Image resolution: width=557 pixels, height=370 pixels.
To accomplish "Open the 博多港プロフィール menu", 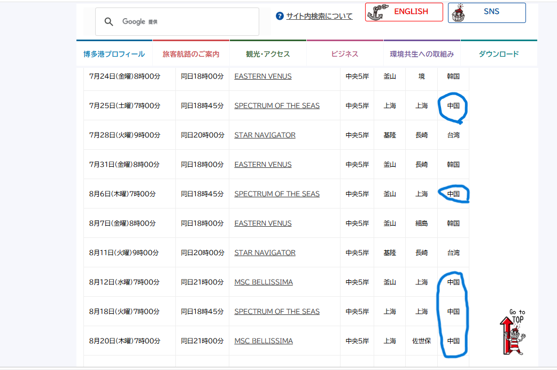I will (114, 53).
